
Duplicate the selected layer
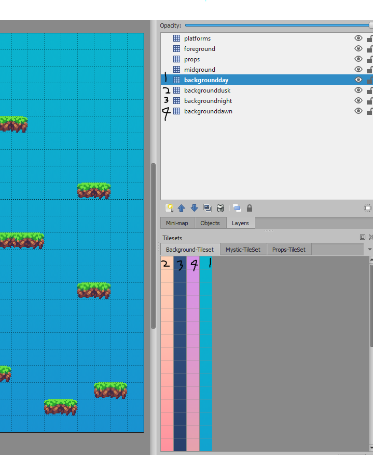208,208
